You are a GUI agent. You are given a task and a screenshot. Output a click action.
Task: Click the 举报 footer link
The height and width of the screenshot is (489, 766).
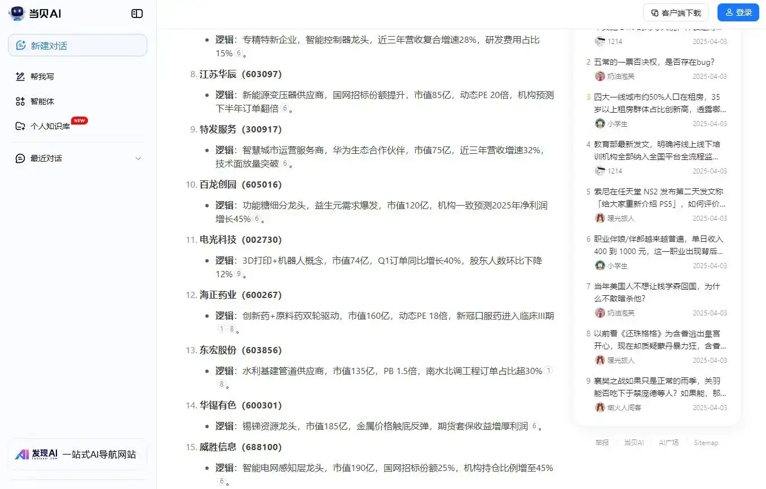(602, 443)
